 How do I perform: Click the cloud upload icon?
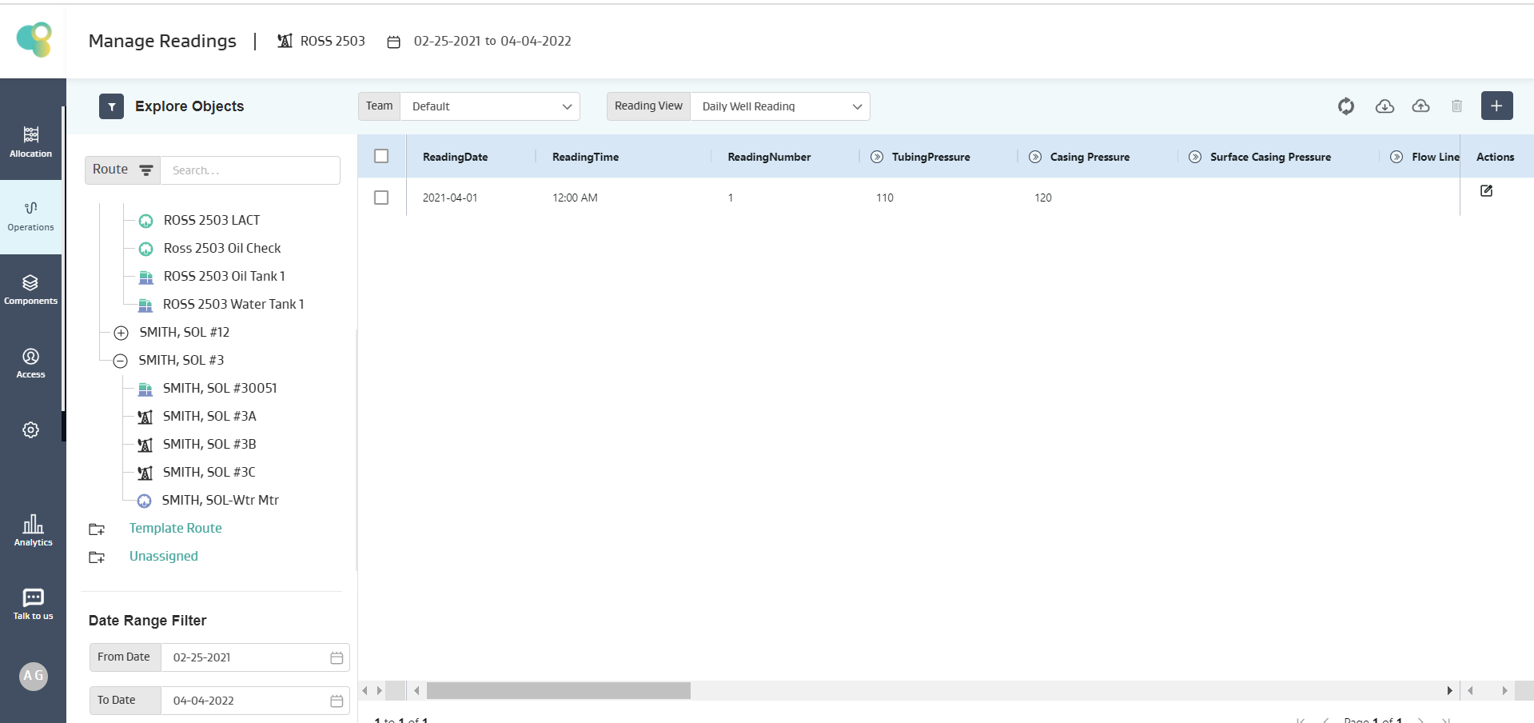tap(1420, 106)
